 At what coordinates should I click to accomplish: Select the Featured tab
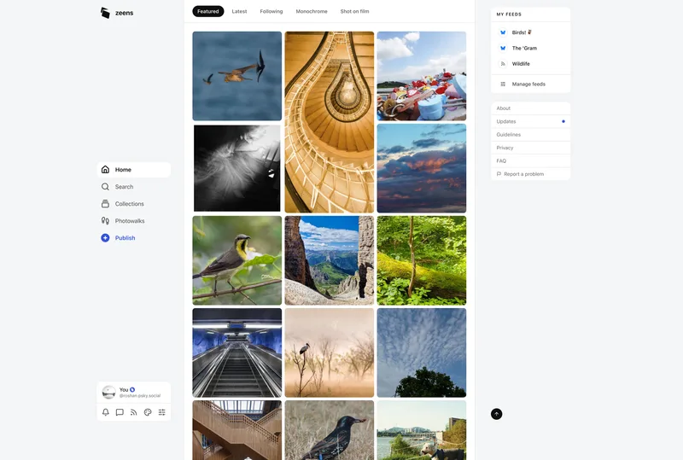click(x=208, y=11)
